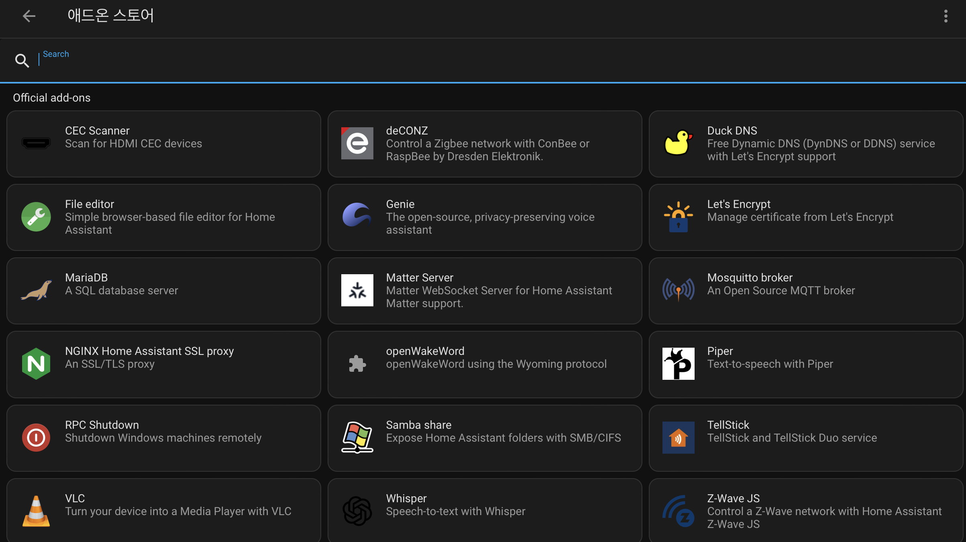Select the Samba share add-on
This screenshot has height=542, width=966.
485,438
